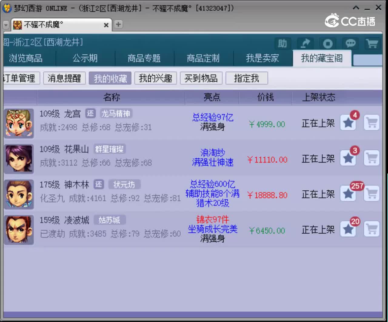Toggle favorite star for 龙宫 character

click(348, 123)
